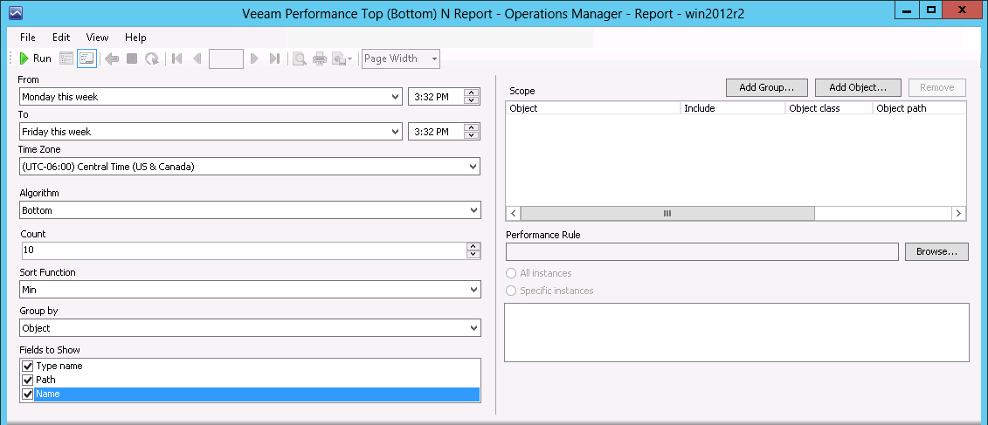Click the Add Object button
The width and height of the screenshot is (988, 425).
pyautogui.click(x=858, y=87)
